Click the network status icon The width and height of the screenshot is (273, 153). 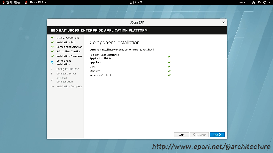coord(253,2)
